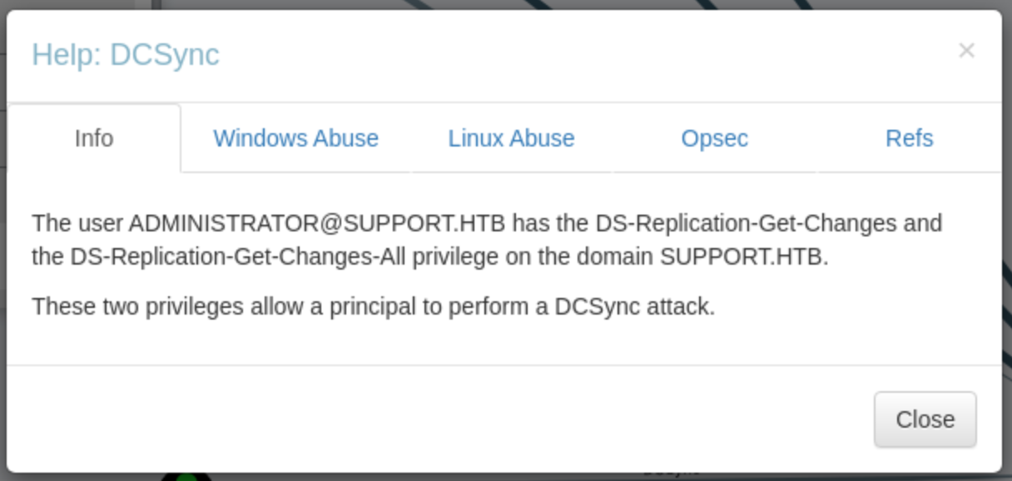Click the sentence about performing a DCSync attack
1012x481 pixels.
coord(373,307)
